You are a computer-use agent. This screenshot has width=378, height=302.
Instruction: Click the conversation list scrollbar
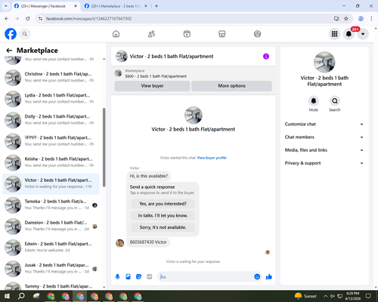pos(104,147)
